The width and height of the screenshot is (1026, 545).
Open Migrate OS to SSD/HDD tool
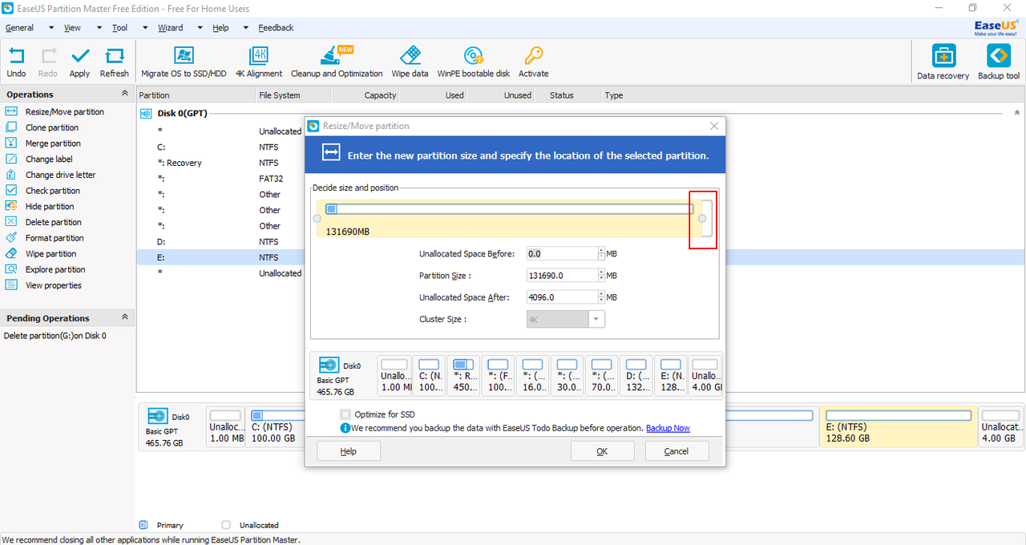(184, 63)
